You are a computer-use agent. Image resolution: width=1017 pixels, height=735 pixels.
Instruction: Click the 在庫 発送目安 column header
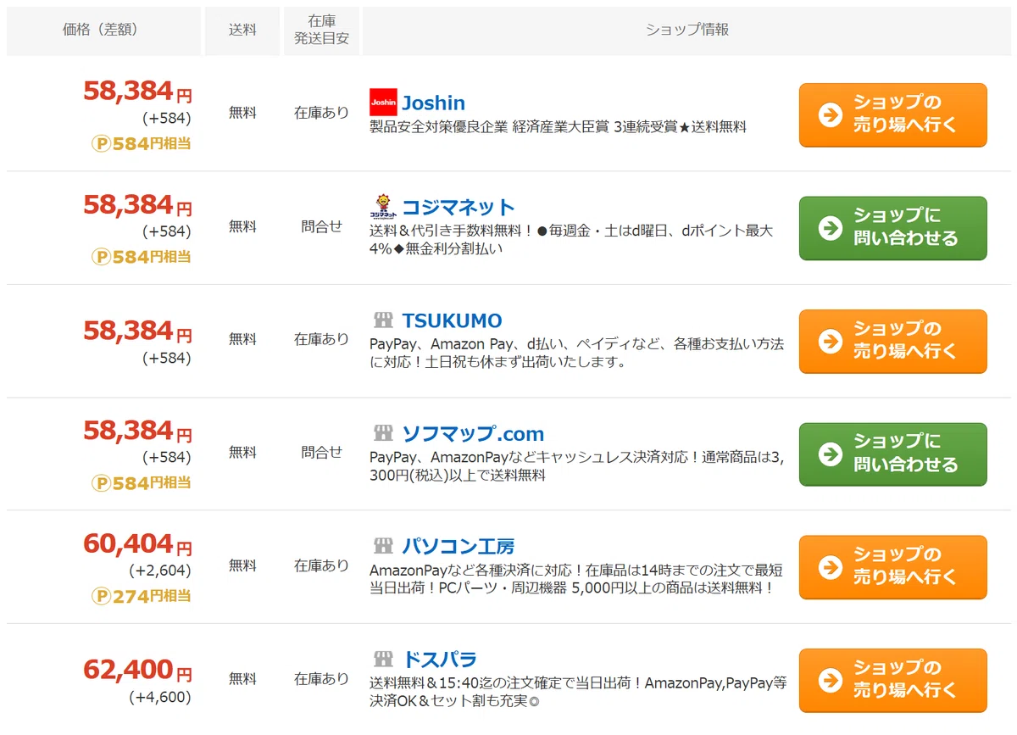321,31
